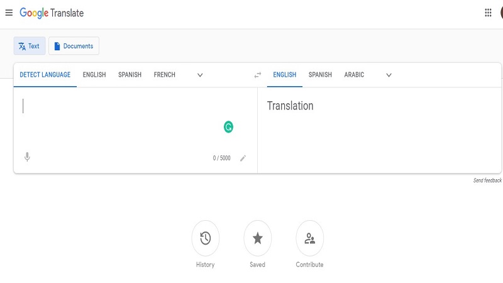
Task: Open translation History
Action: 206,238
